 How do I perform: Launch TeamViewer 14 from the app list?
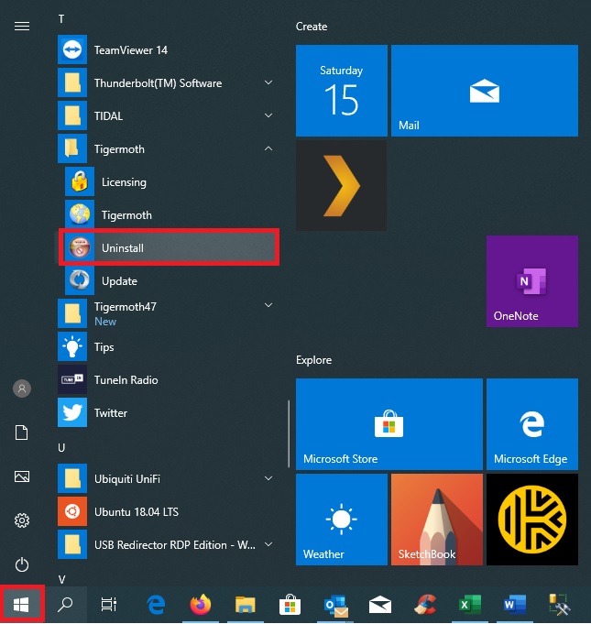point(166,50)
